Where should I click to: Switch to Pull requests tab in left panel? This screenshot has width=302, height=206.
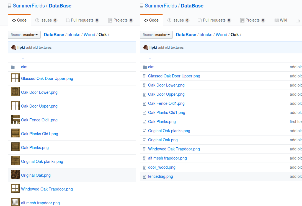tap(82, 20)
